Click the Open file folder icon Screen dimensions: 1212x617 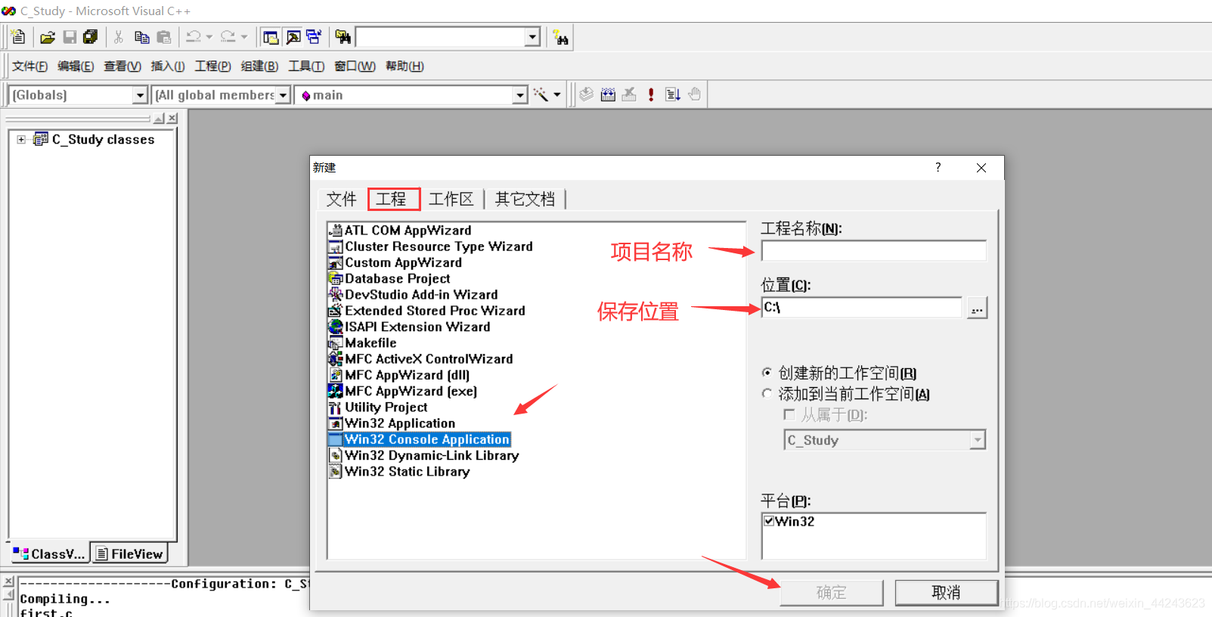point(48,37)
